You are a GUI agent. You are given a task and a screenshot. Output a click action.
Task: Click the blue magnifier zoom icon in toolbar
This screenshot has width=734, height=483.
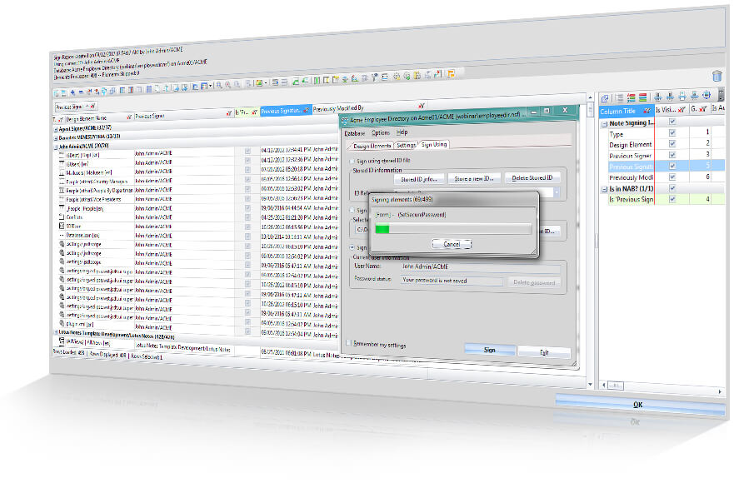pos(218,85)
